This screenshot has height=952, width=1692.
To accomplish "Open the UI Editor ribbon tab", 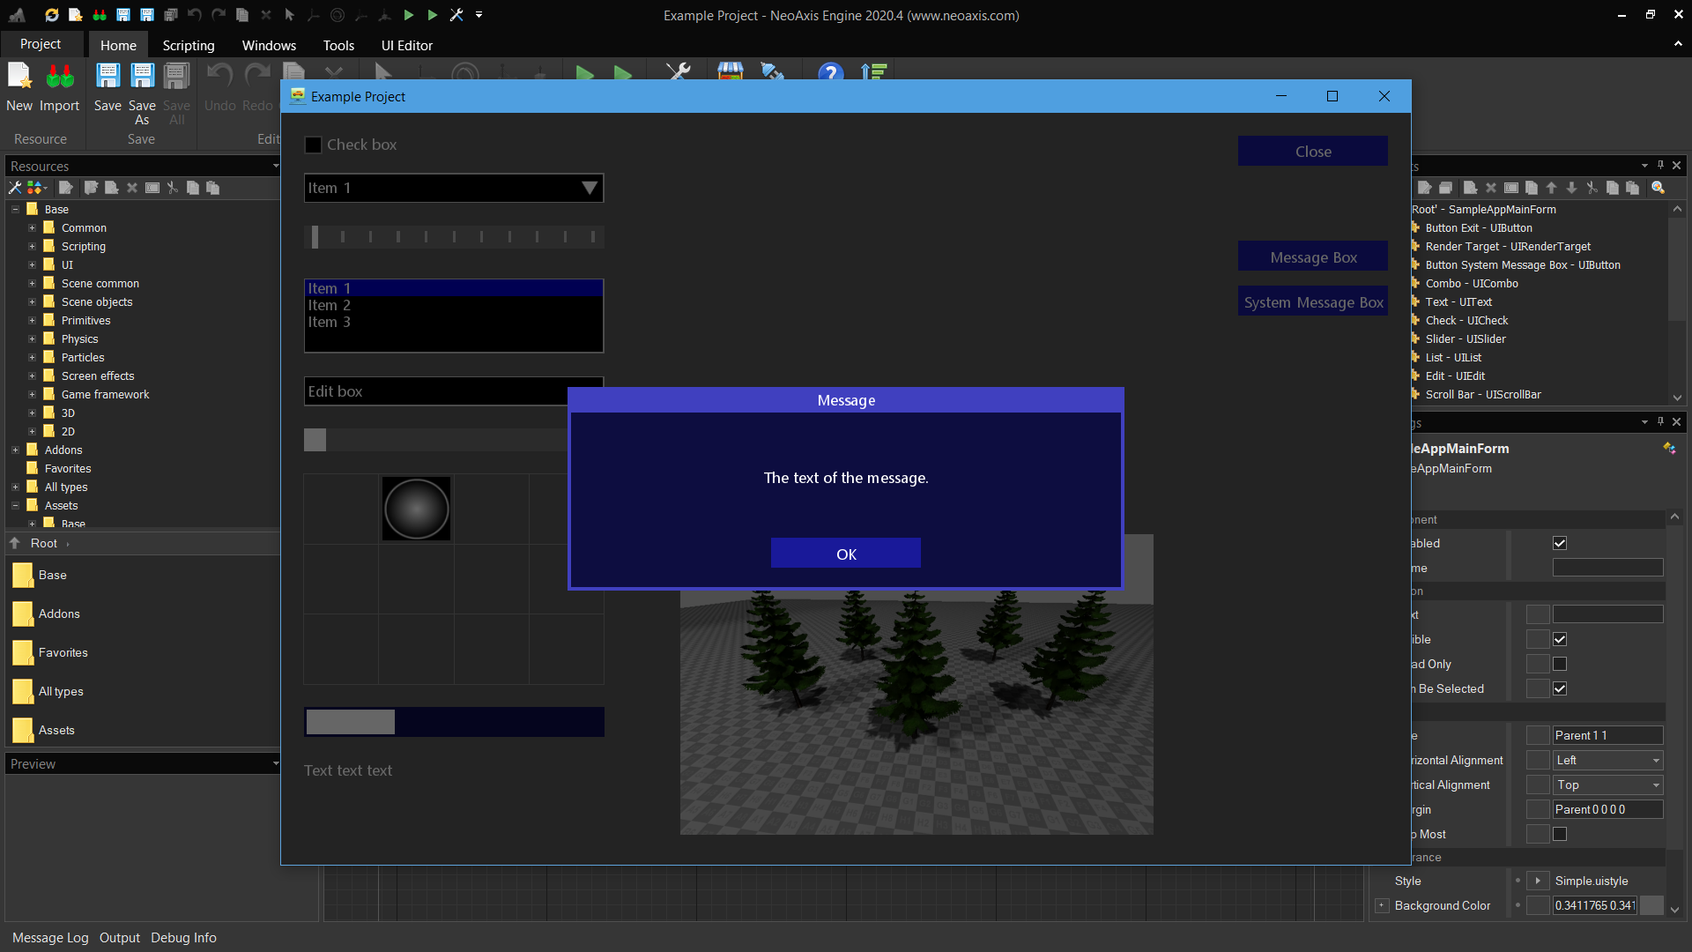I will click(406, 45).
